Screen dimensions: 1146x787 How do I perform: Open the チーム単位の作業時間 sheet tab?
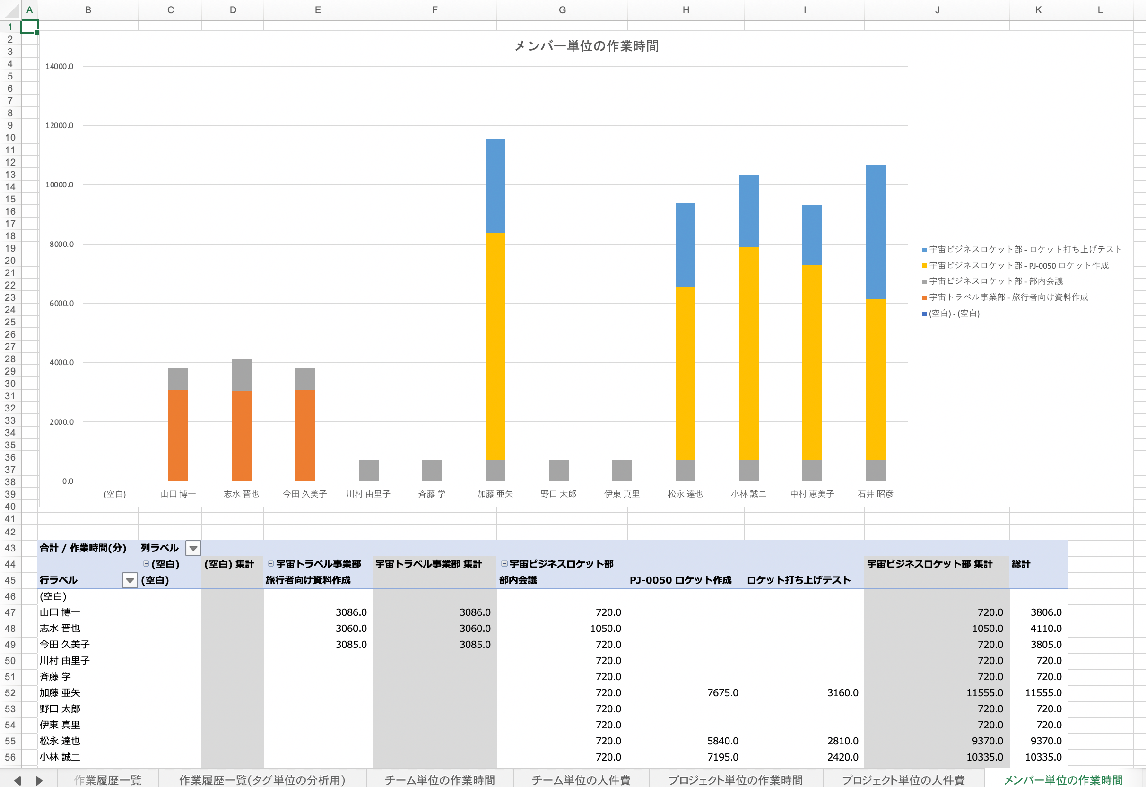click(x=439, y=780)
